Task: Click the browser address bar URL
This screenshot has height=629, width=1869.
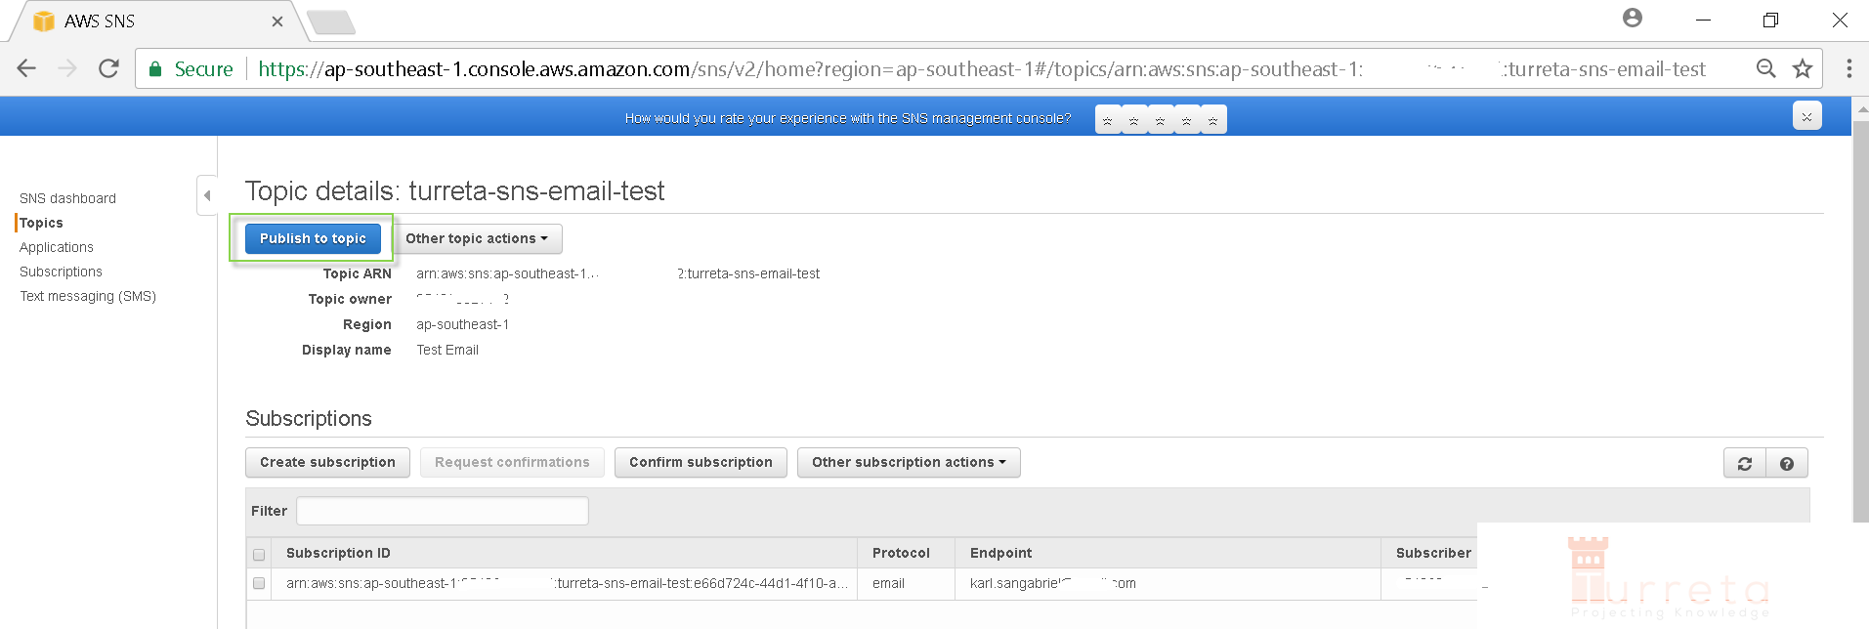Action: [982, 68]
